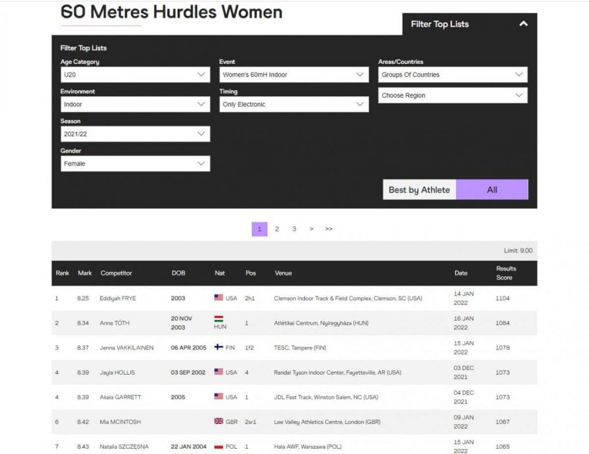Select current page 1 button
The height and width of the screenshot is (454, 589).
pos(259,229)
